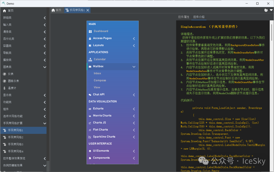Screen dimensions: 274x172
Task: Click the 温度计 thermometer icon in sidebar
Action: click(x=5, y=88)
